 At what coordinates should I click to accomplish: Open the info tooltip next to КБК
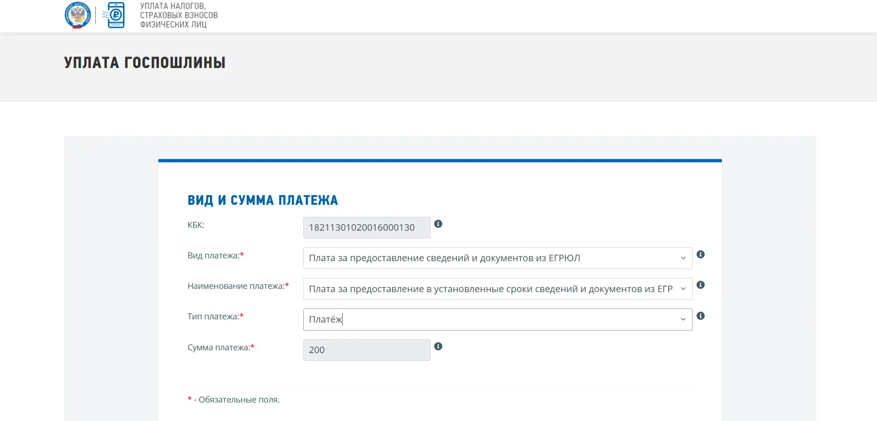[x=438, y=224]
